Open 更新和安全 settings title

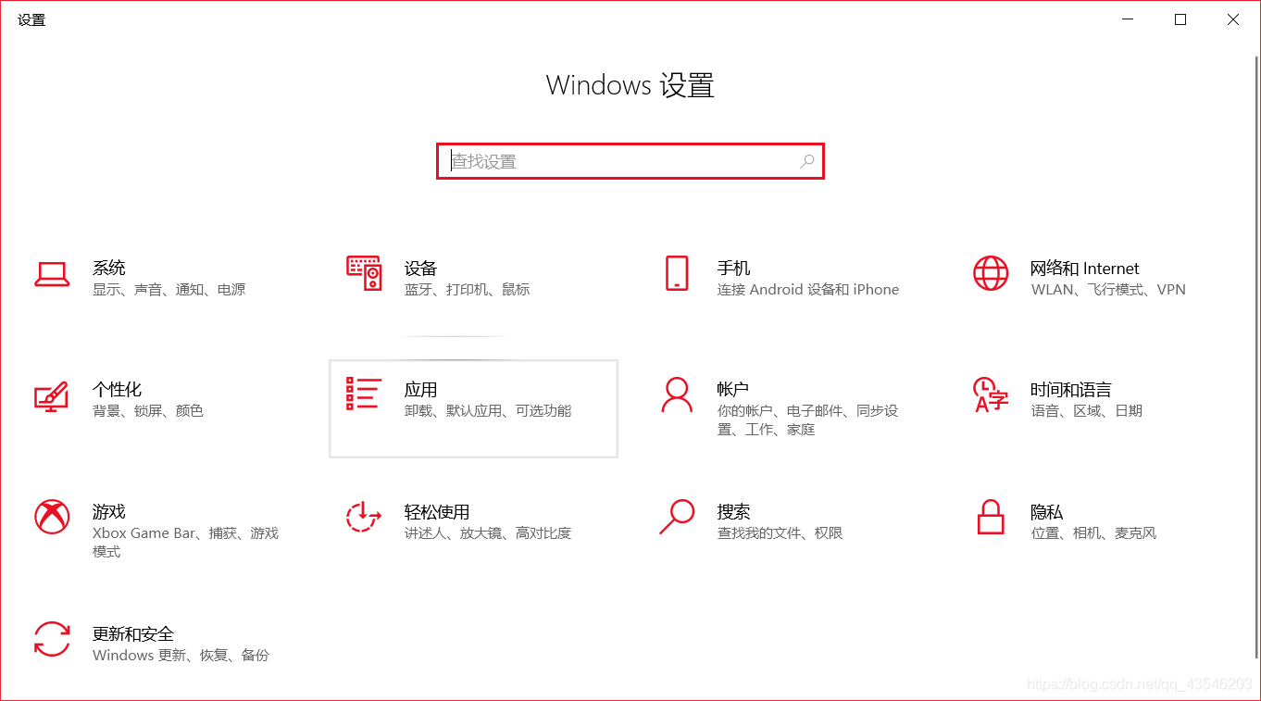[x=133, y=634]
